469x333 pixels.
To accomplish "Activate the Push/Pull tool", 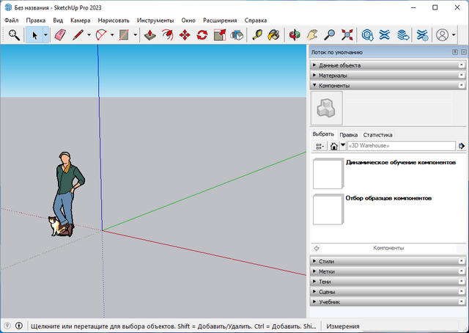I will pyautogui.click(x=149, y=34).
